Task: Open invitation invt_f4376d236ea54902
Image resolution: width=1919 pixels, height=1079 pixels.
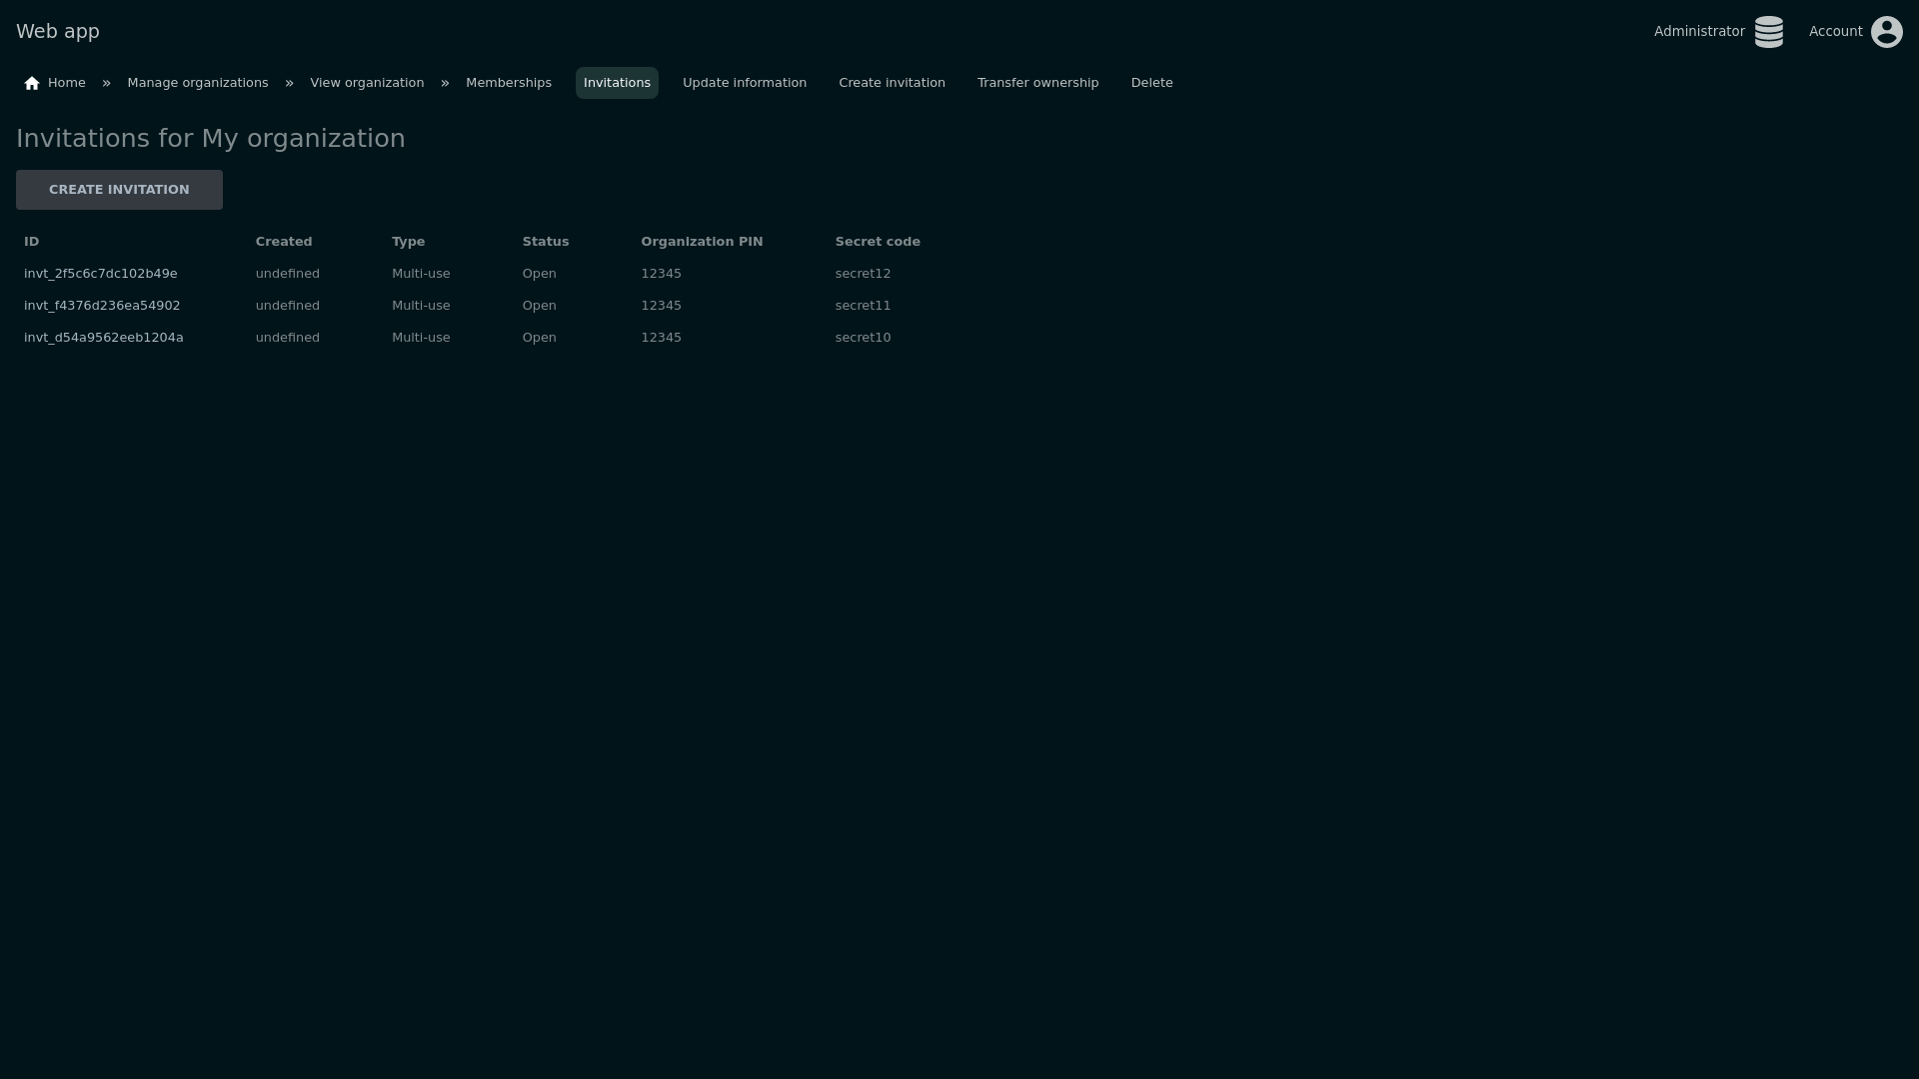Action: (x=102, y=306)
